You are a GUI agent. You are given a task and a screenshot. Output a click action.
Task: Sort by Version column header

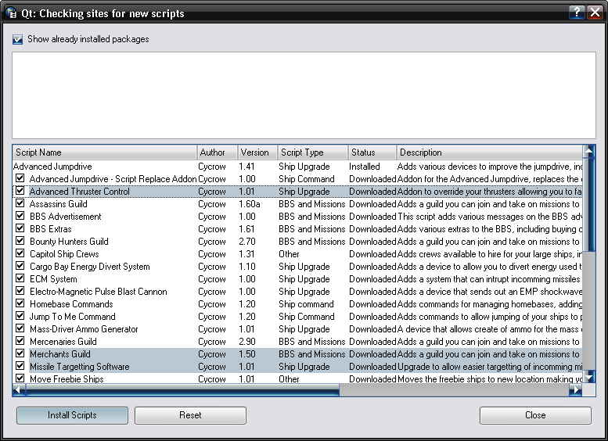[257, 152]
